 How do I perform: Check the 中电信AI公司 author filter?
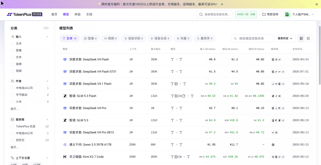(x=12, y=88)
